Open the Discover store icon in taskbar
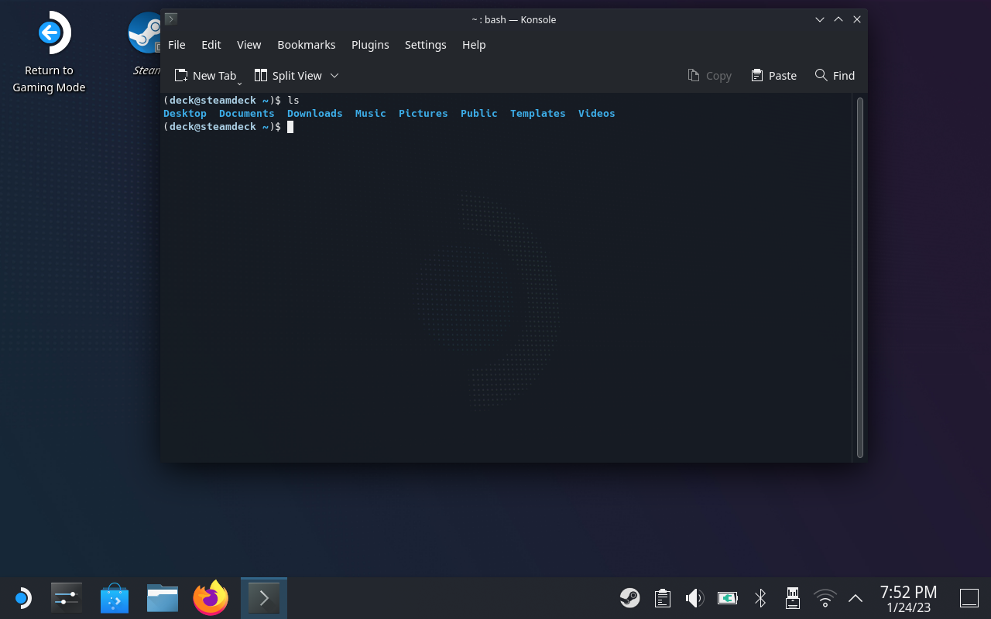Image resolution: width=991 pixels, height=619 pixels. point(115,598)
